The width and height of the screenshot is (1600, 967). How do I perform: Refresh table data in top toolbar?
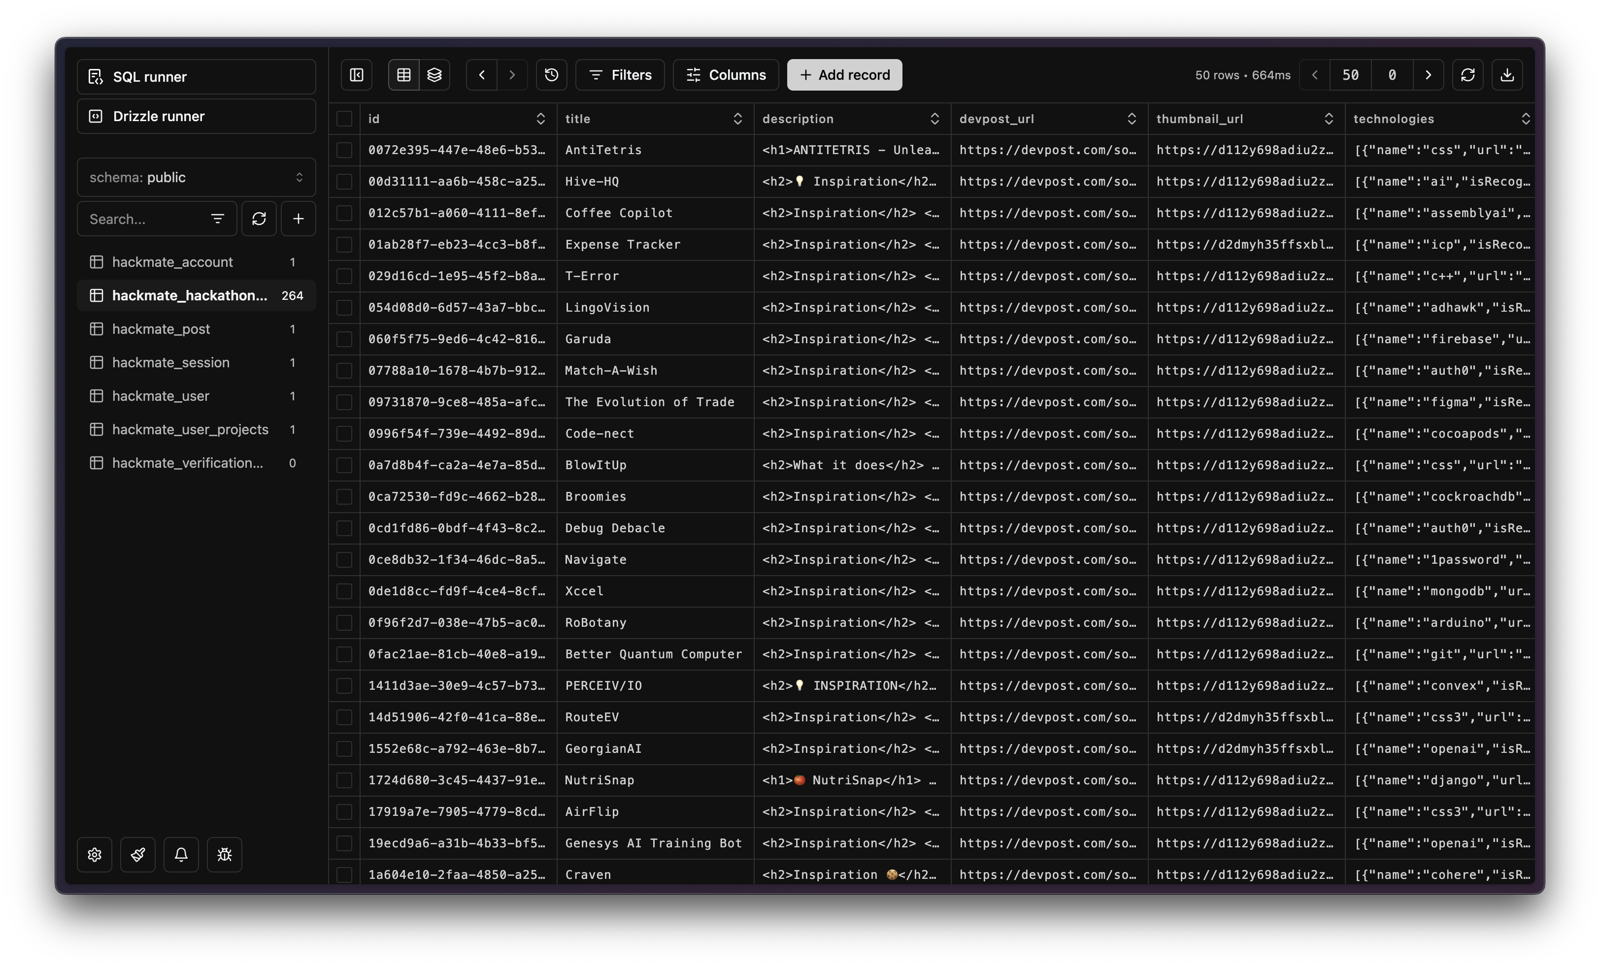tap(1467, 75)
